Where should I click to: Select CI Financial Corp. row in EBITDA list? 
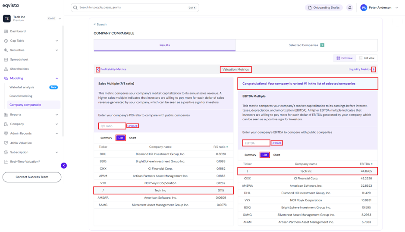[308, 179]
